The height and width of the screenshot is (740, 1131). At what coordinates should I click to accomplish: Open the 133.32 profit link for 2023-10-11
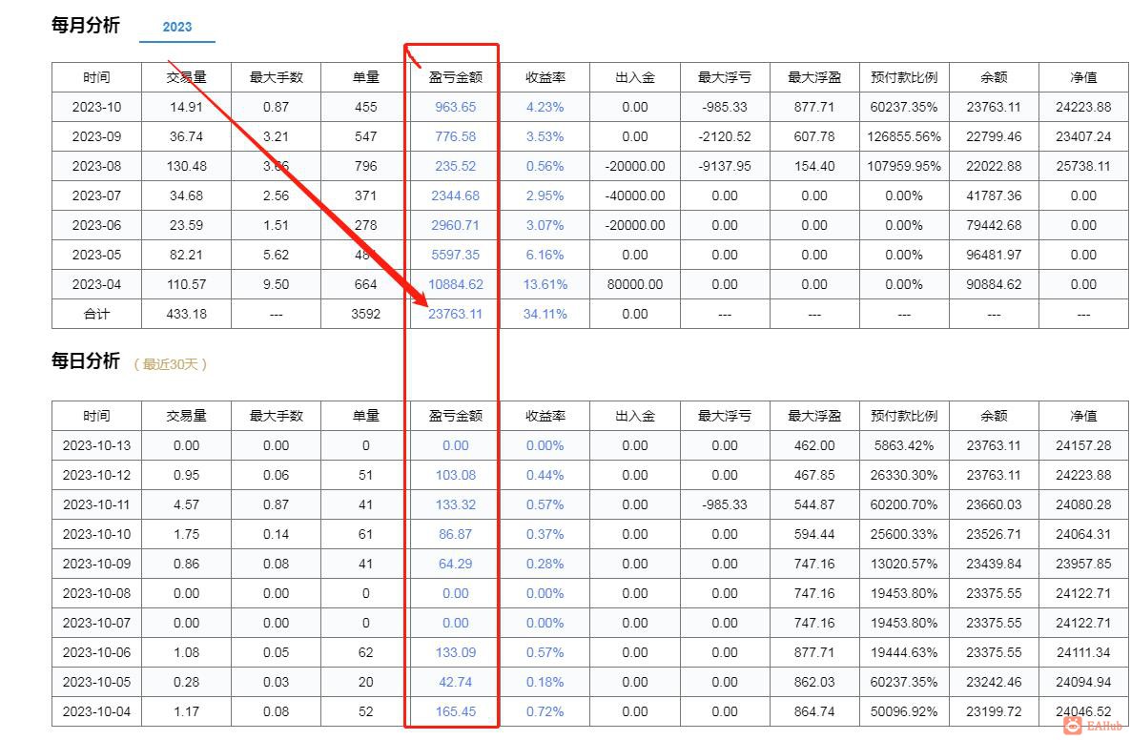(x=455, y=504)
